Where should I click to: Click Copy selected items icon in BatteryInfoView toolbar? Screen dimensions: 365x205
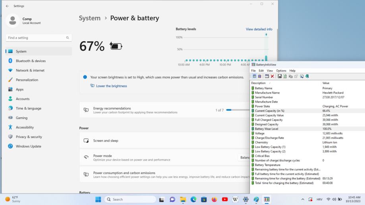point(290,76)
